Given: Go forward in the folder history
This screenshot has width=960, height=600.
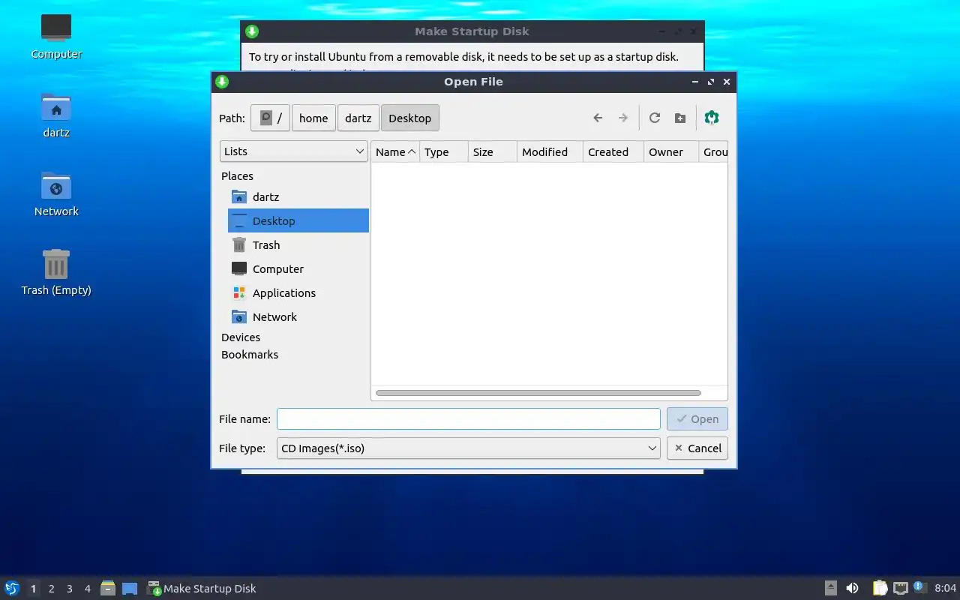Looking at the screenshot, I should [x=622, y=118].
